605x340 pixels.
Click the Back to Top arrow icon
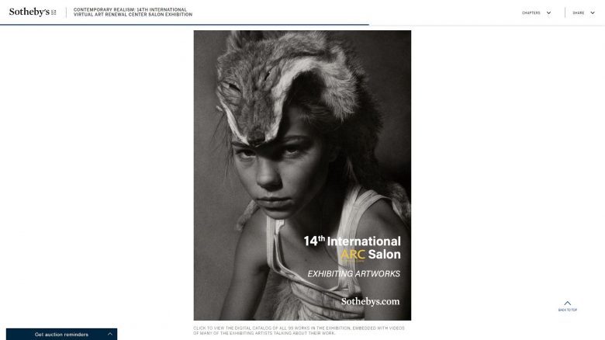[x=567, y=304]
